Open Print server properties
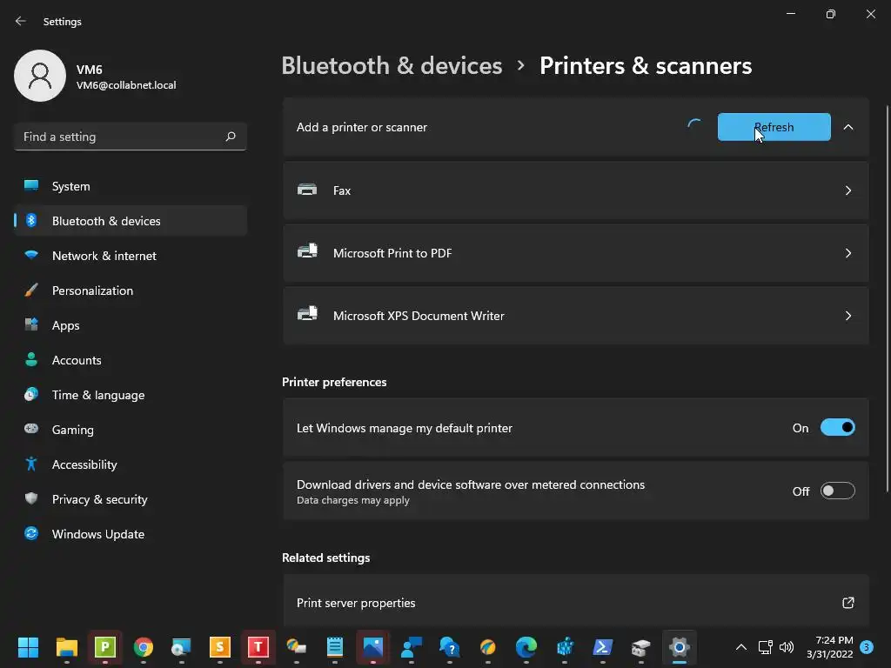The image size is (891, 668). tap(576, 603)
